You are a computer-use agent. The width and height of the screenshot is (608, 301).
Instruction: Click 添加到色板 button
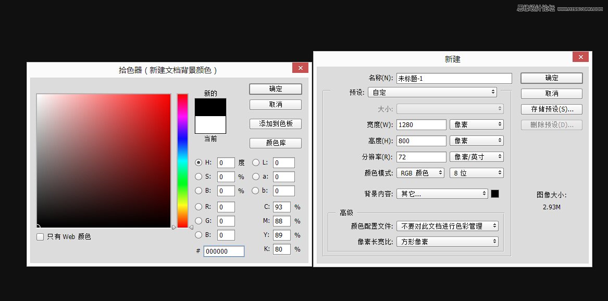click(275, 124)
